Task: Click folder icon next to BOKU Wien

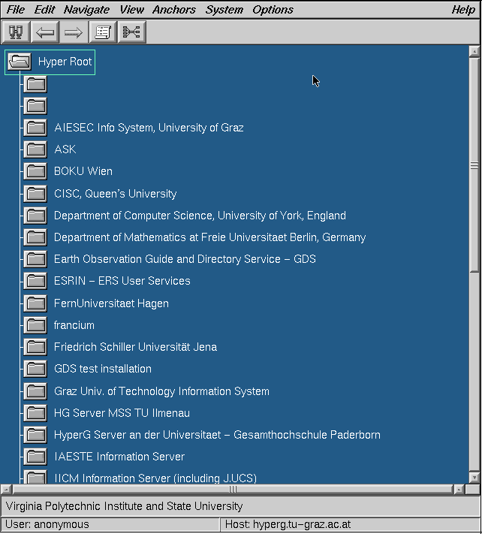Action: click(x=35, y=171)
